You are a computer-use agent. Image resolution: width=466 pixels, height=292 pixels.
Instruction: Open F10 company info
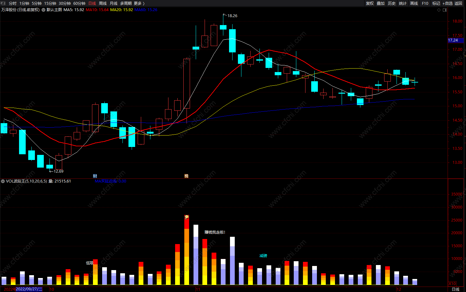pos(425,3)
